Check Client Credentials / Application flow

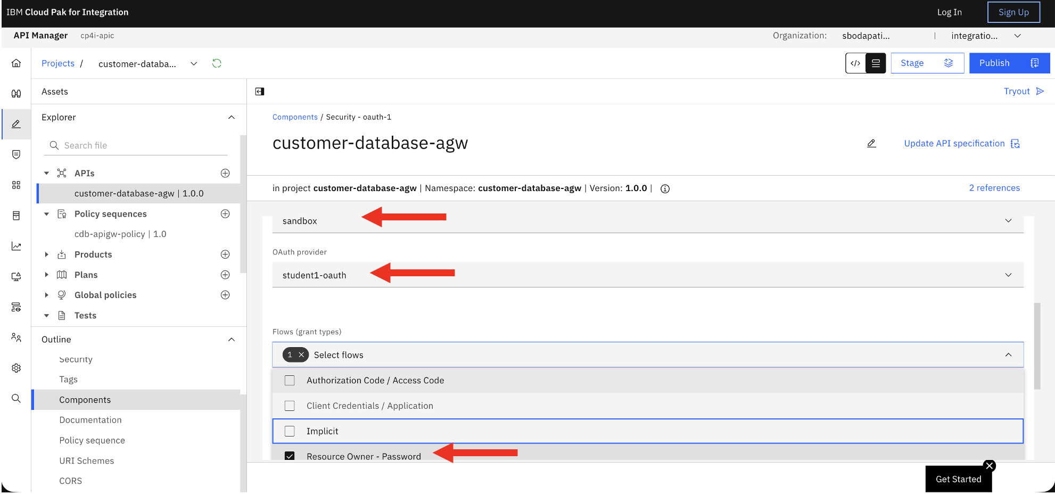pyautogui.click(x=290, y=406)
